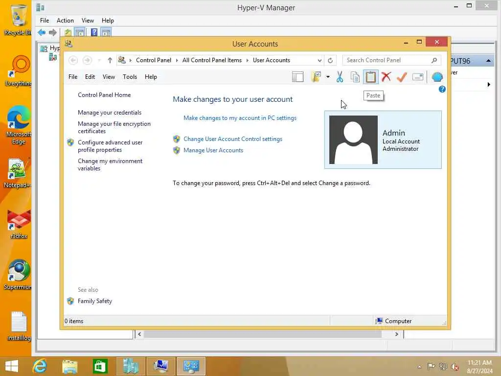Expand Hyper-V Actions submenu right arrow
This screenshot has width=501, height=376.
489,85
